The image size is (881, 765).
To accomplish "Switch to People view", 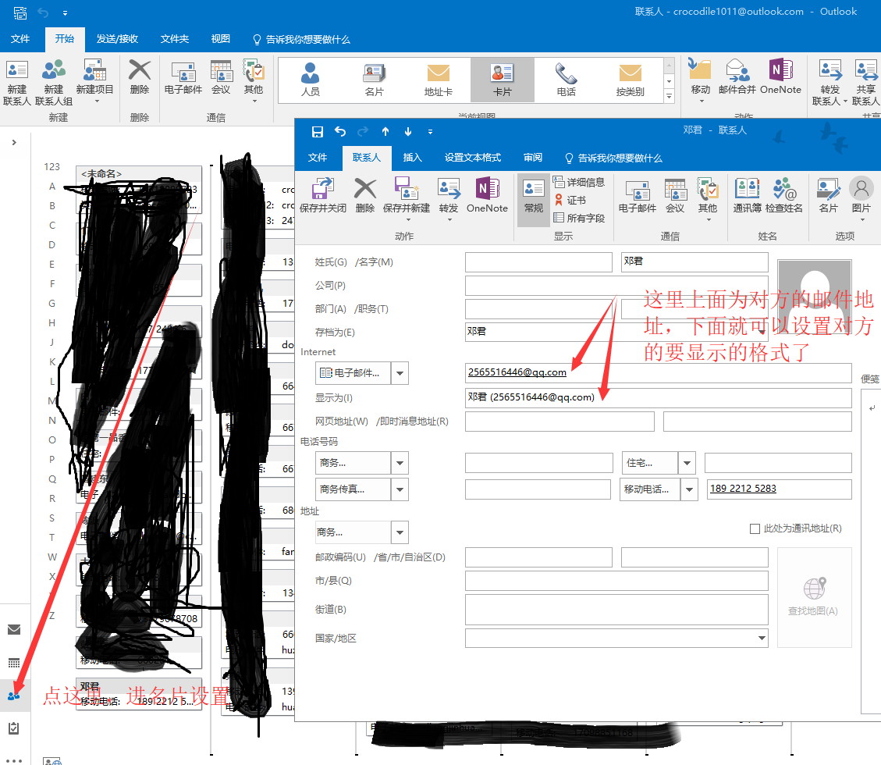I will (x=310, y=80).
